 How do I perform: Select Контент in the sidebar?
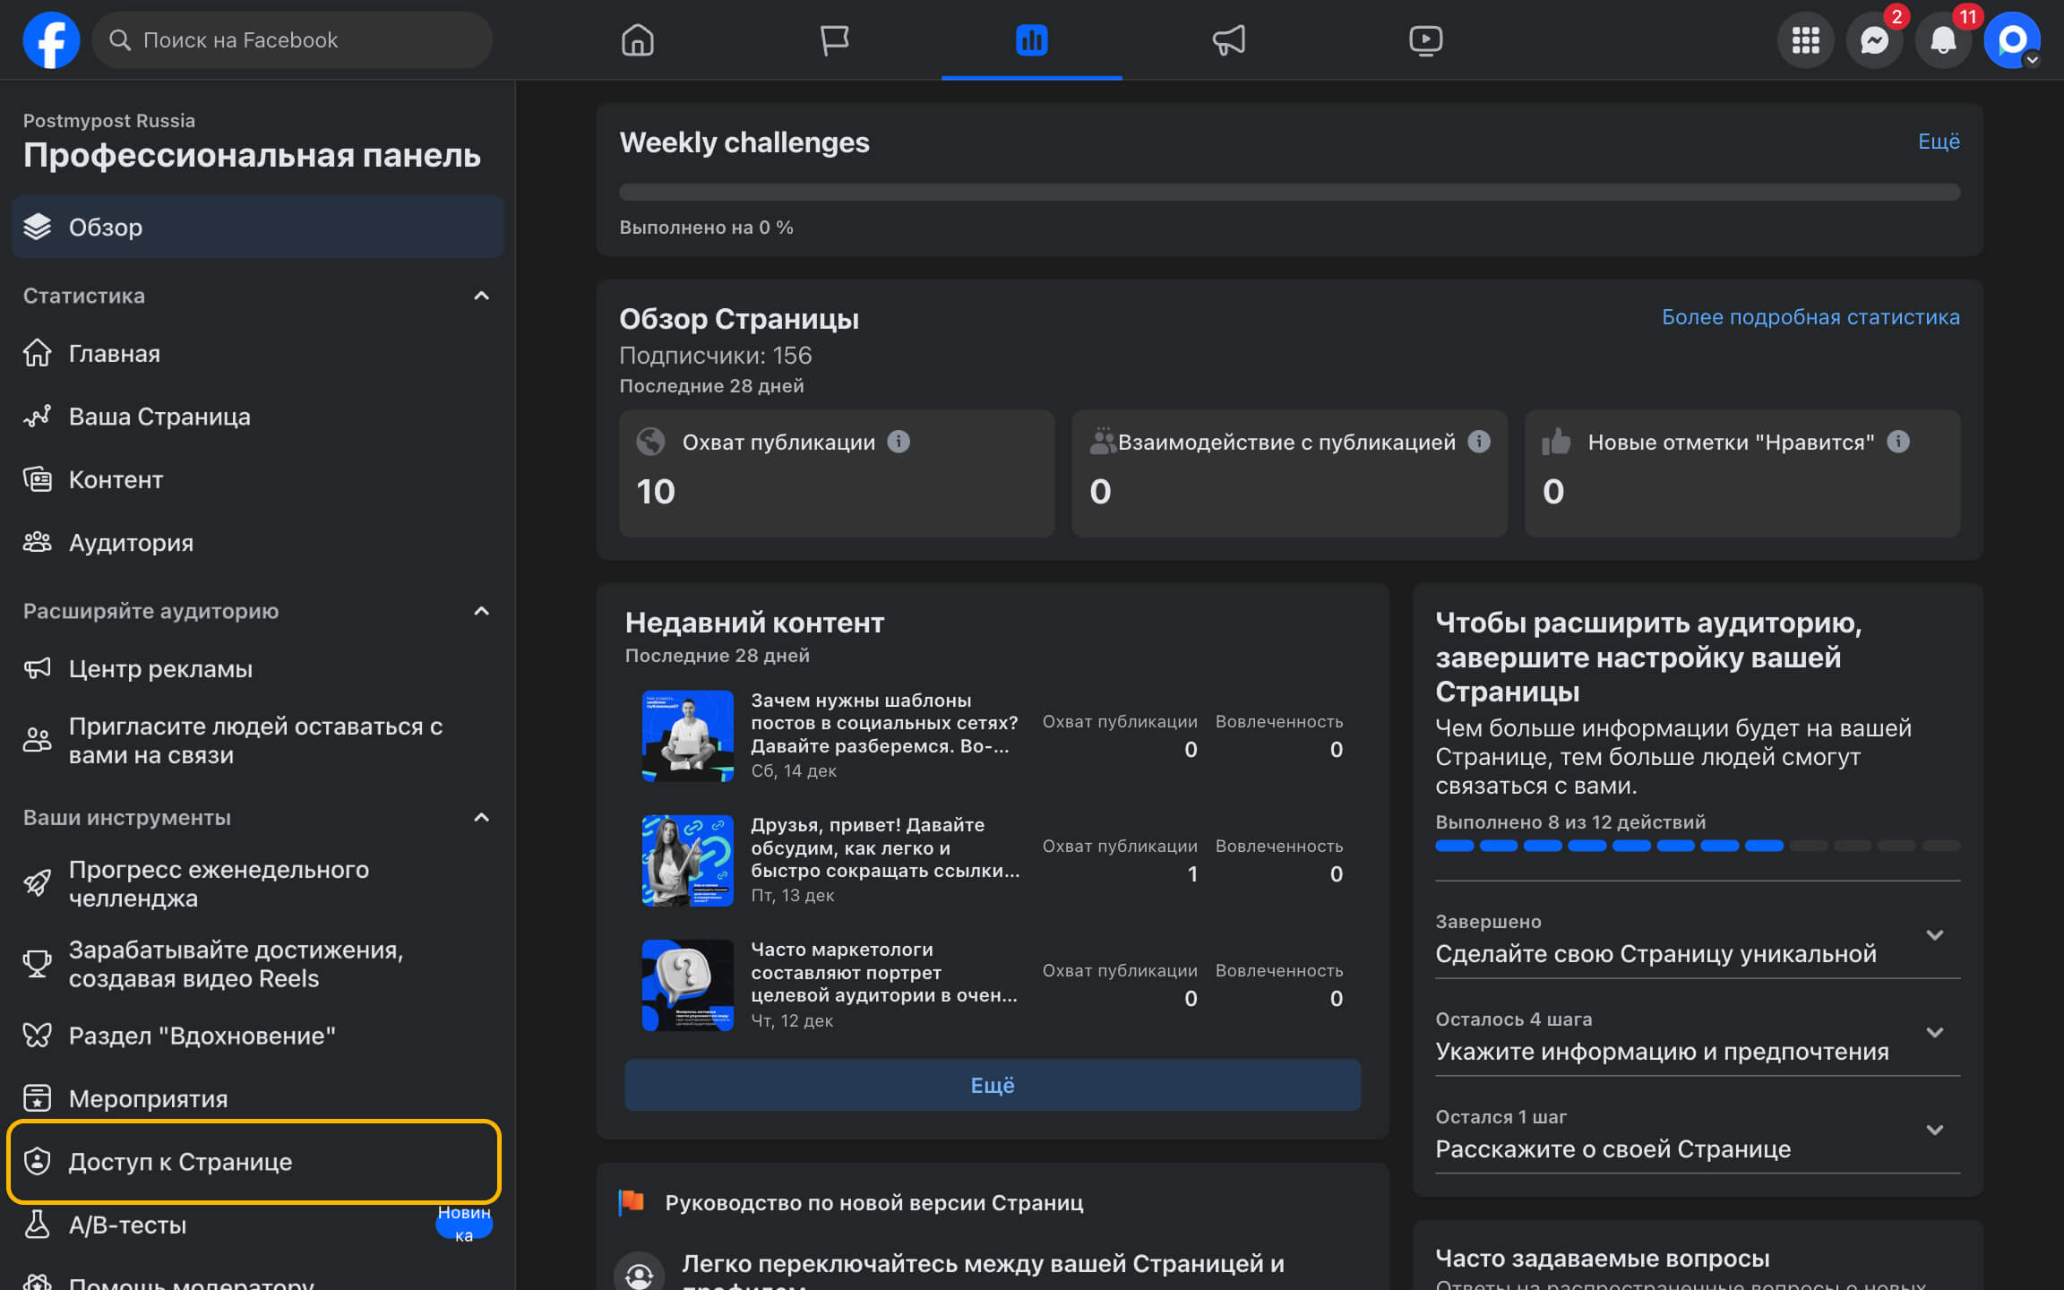point(116,480)
